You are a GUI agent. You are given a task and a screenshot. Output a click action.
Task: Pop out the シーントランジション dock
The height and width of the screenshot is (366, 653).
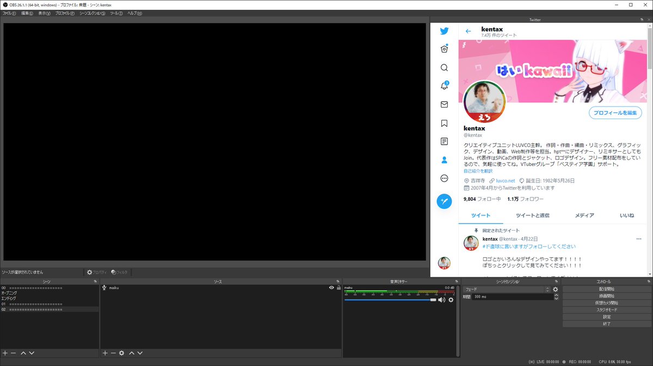click(x=557, y=282)
